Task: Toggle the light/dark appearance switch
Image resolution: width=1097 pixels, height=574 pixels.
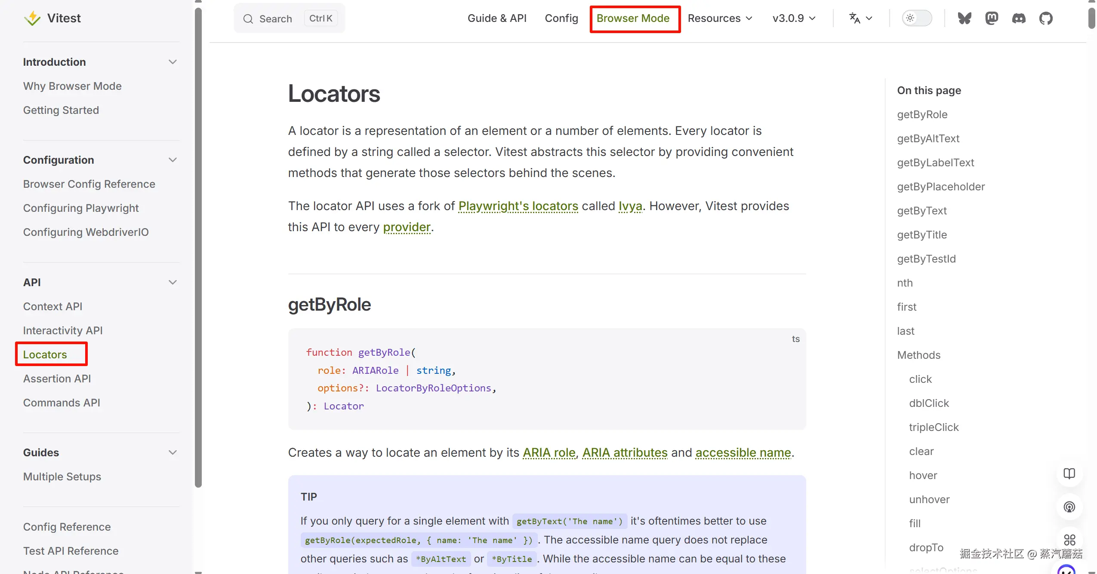Action: [917, 18]
